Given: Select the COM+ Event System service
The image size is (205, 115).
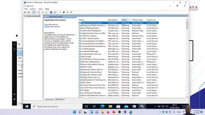Looking at the screenshot, I should (x=119, y=38).
